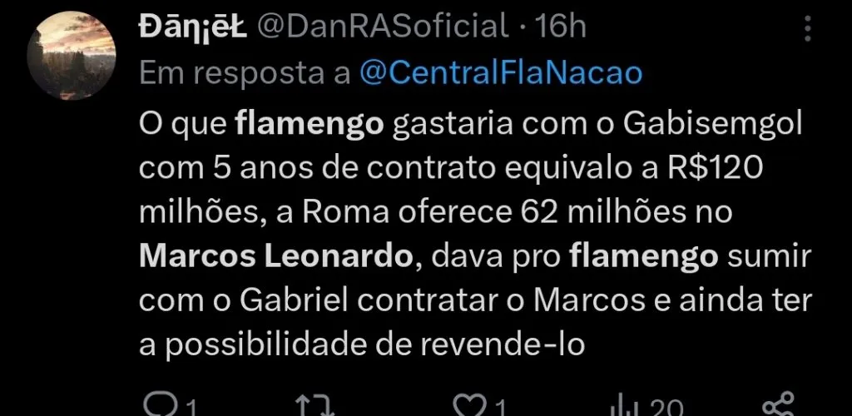Screen dimensions: 852x416
Task: Click the display name Daniel
Action: (191, 27)
